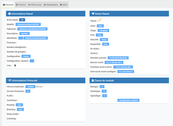Screen dimensions: 173x126
Task: Click the Basique class value 4
Action: pos(102,87)
